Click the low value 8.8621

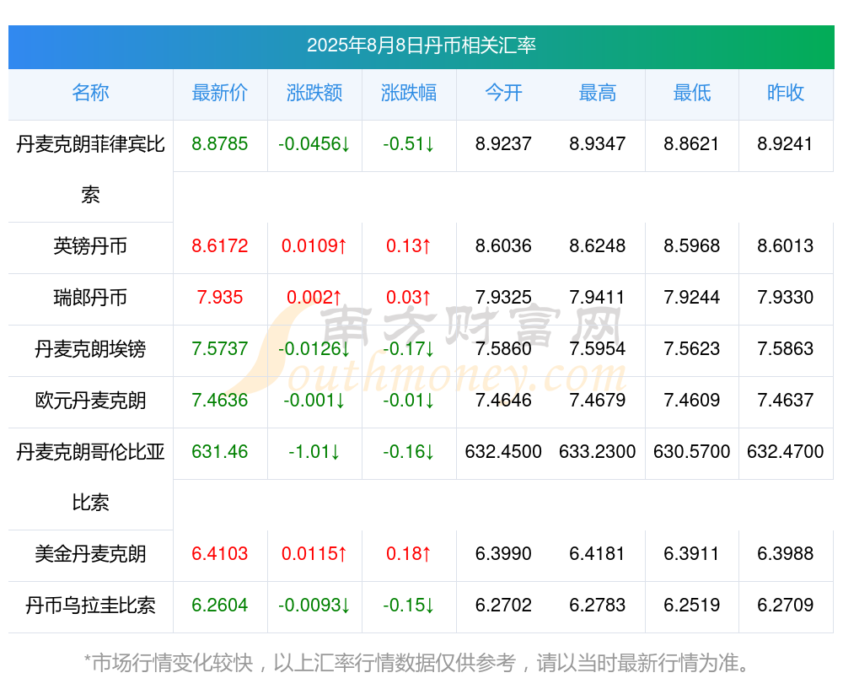pos(691,144)
